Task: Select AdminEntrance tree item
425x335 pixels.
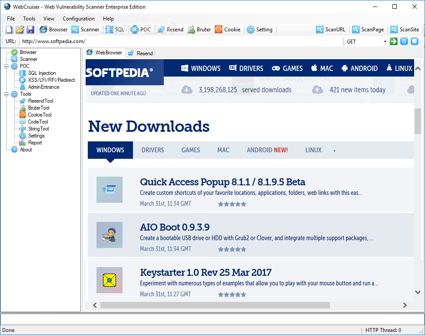Action: coord(43,87)
